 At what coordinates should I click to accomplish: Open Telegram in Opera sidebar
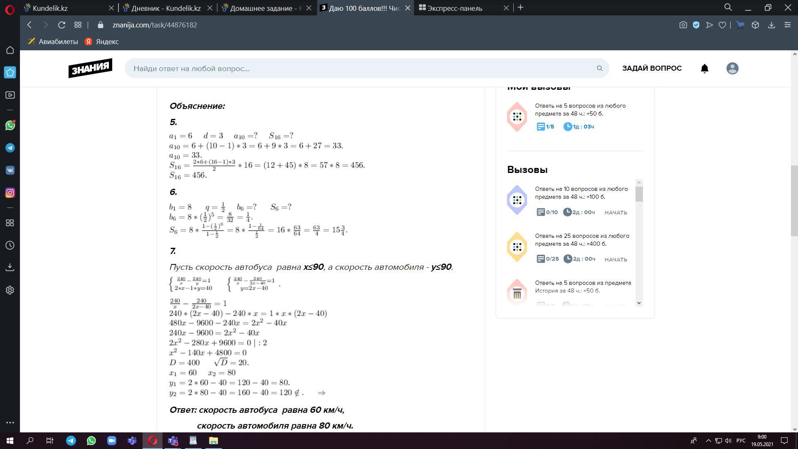(10, 148)
